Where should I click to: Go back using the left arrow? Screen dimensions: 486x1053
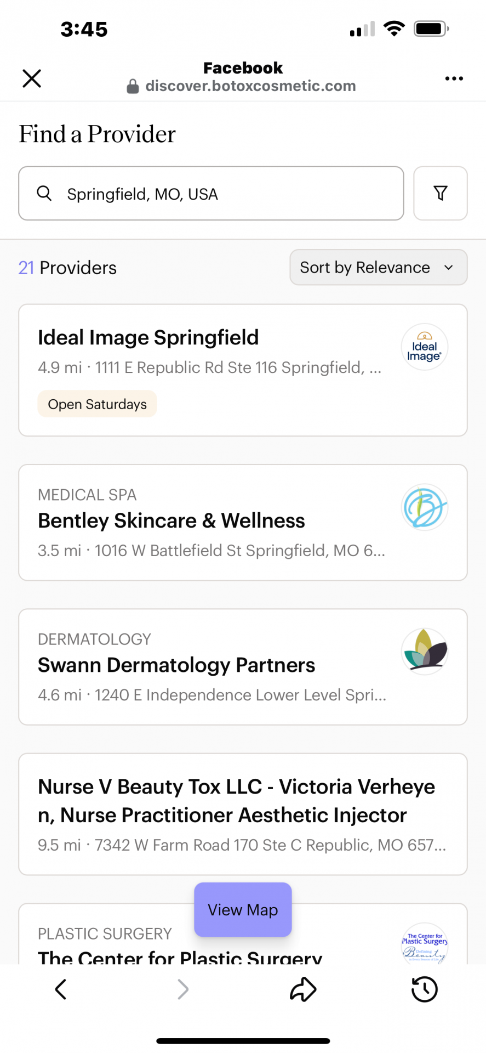(x=61, y=989)
